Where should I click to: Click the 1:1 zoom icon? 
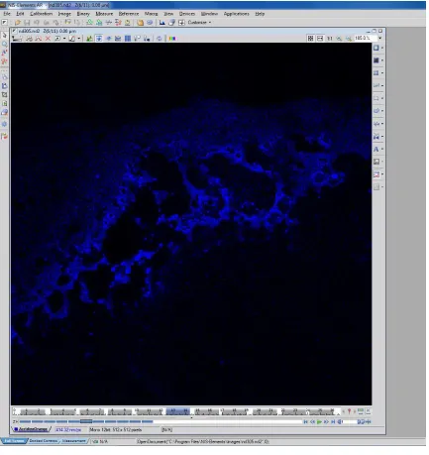click(330, 39)
